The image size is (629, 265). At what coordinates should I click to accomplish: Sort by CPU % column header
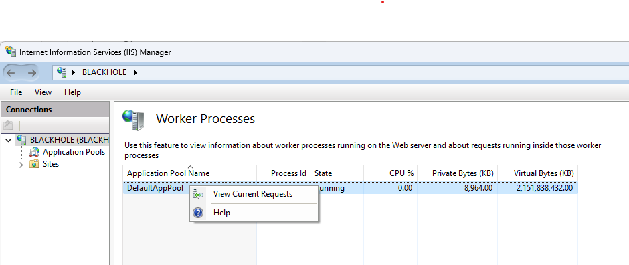click(390, 173)
